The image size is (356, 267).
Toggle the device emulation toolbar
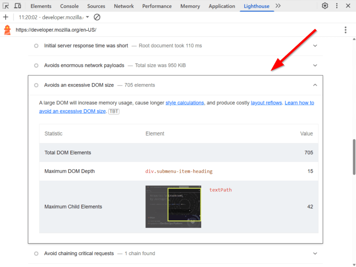coord(16,6)
